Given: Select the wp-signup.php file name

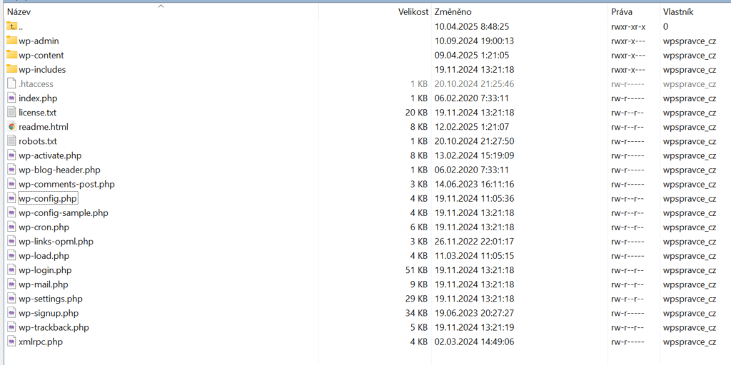Looking at the screenshot, I should pos(49,314).
